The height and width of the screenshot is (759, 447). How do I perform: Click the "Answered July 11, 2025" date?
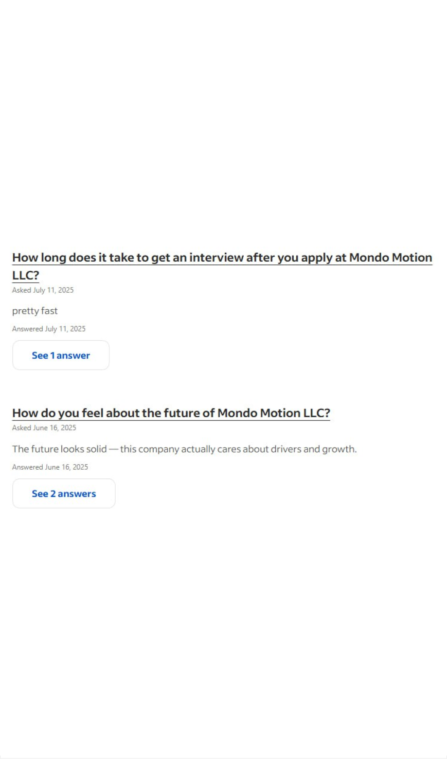click(x=49, y=329)
